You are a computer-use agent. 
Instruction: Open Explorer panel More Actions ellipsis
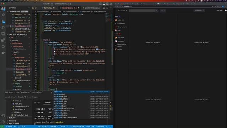click(29, 8)
